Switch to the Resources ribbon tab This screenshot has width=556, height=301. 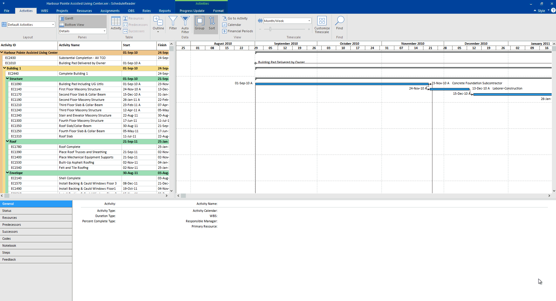click(x=84, y=11)
